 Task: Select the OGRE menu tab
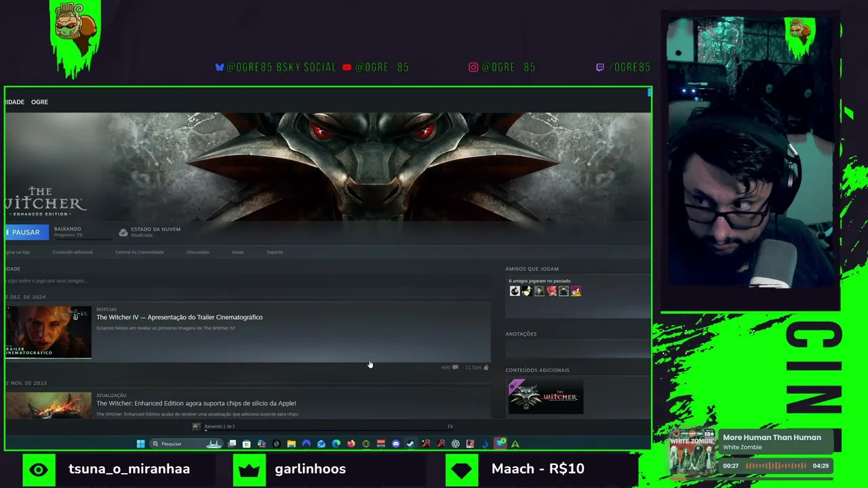coord(39,102)
